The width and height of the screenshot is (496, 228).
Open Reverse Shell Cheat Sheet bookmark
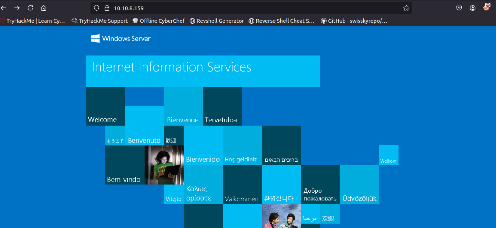click(x=281, y=21)
